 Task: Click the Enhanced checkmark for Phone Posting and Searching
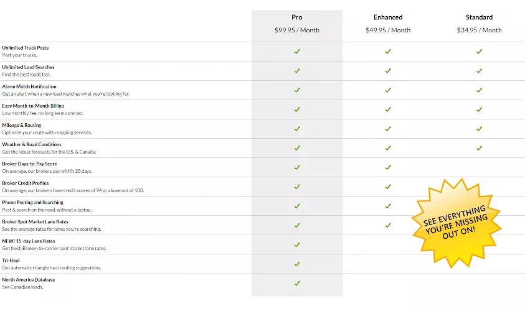coord(388,207)
